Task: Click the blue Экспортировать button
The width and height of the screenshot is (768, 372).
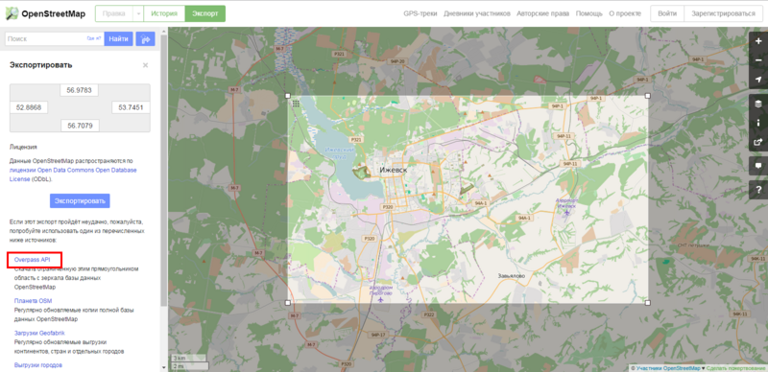Action: [x=80, y=201]
